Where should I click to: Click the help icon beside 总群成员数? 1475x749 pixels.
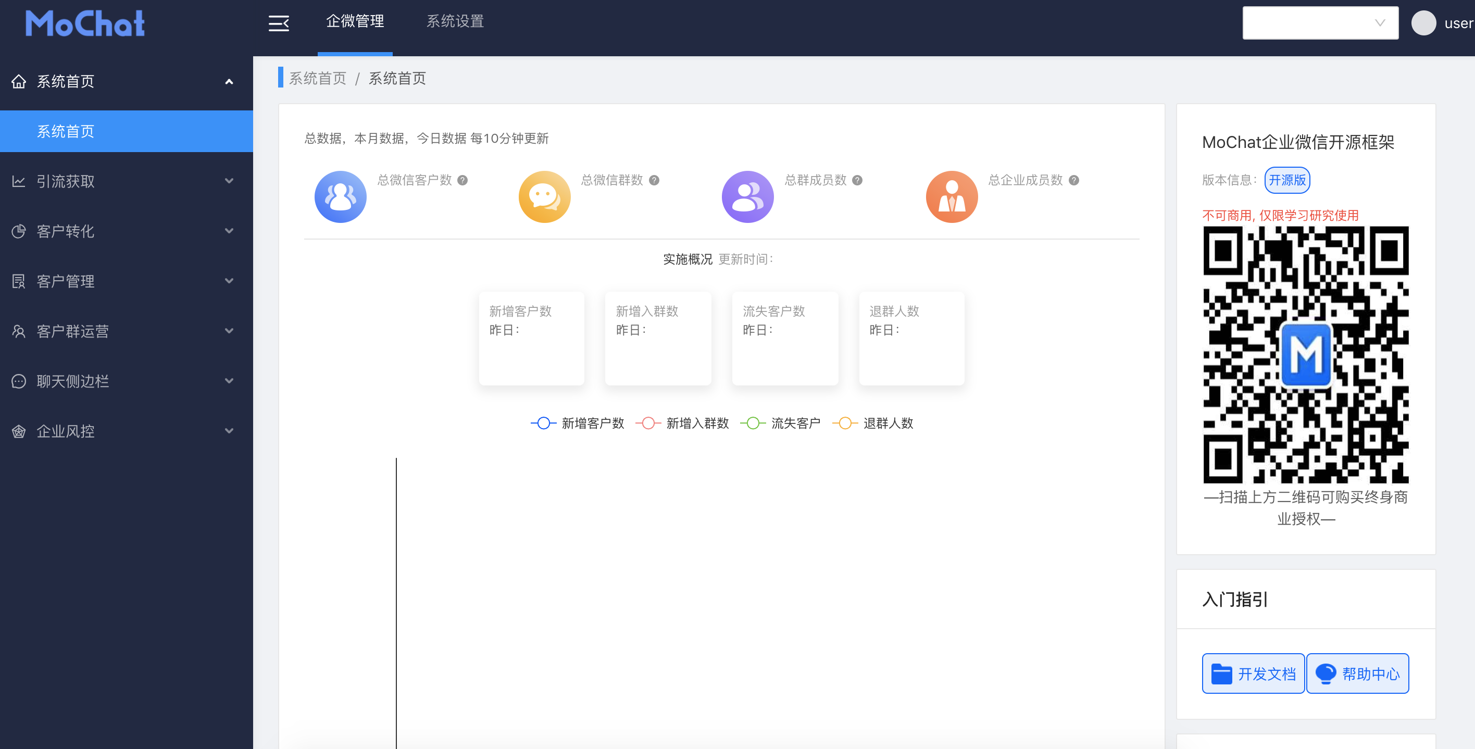point(857,180)
